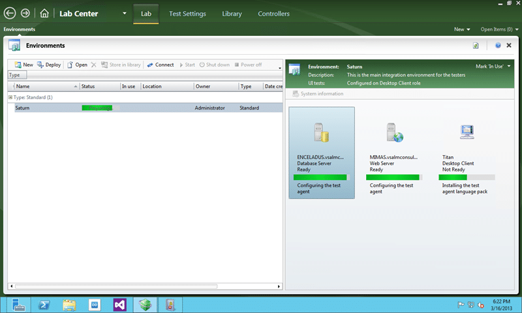Open the green Test Manager taskbar icon
The image size is (522, 313).
[145, 305]
